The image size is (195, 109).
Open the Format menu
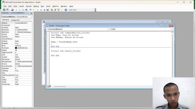pyautogui.click(x=29, y=6)
